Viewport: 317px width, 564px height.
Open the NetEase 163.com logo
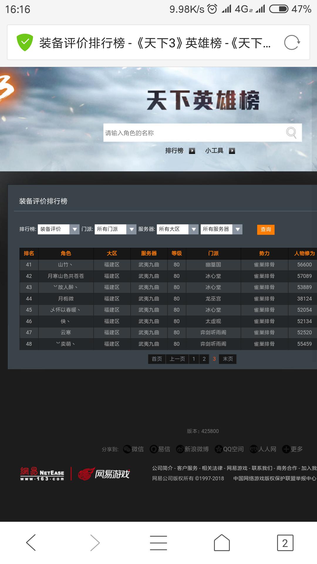click(x=42, y=474)
